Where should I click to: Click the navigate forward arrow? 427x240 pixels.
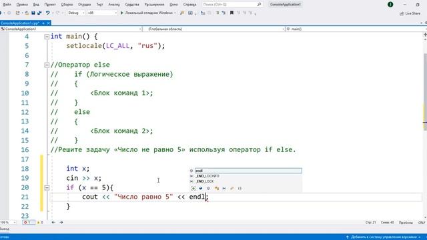point(61,222)
